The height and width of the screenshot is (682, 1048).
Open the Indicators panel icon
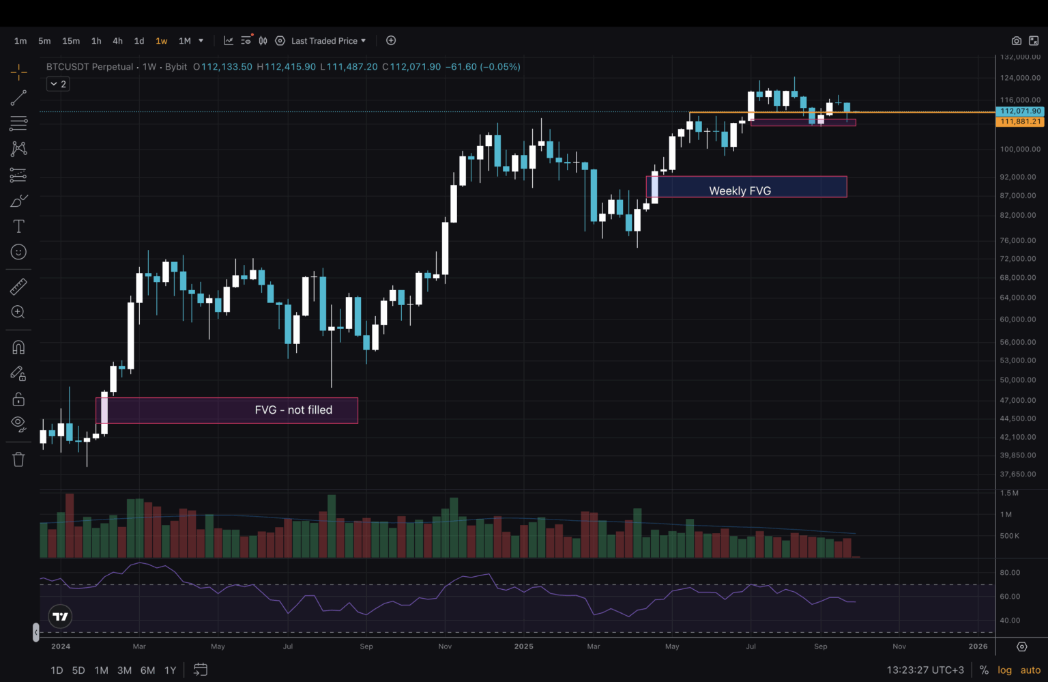pos(229,40)
